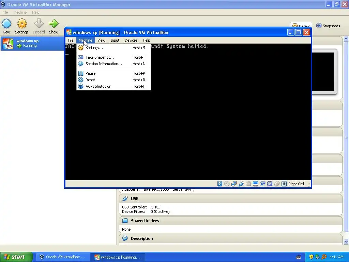Viewport: 349px width, 262px height.
Task: Open the Input menu in the VM window
Action: coord(115,40)
